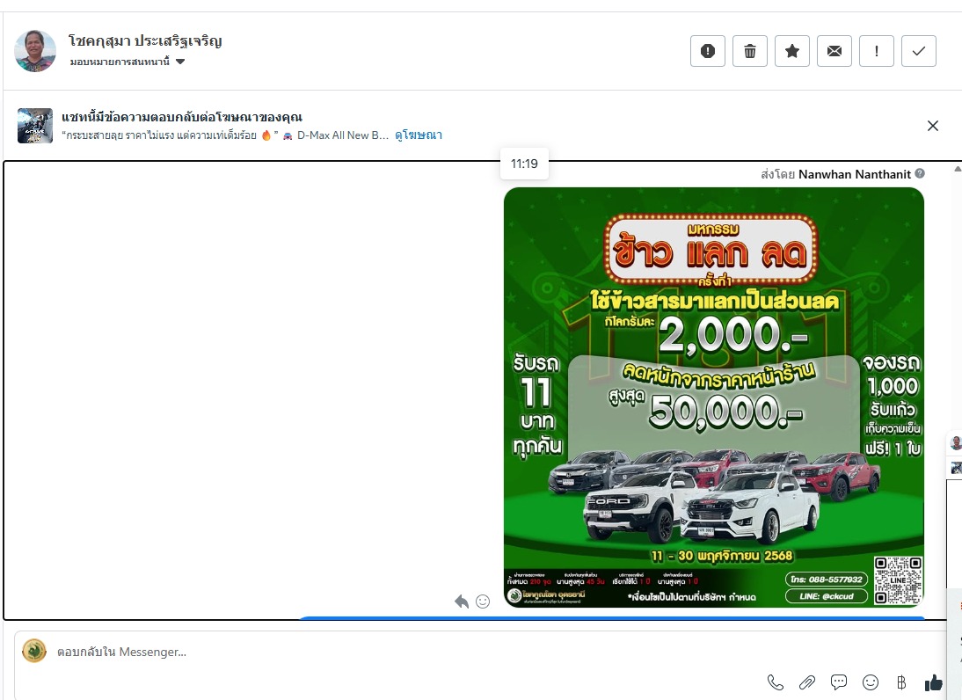Show info about sender Nanwhan Nanthanit
The width and height of the screenshot is (962, 700).
coord(920,173)
